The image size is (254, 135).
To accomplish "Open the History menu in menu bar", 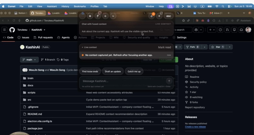I will pos(65,6).
